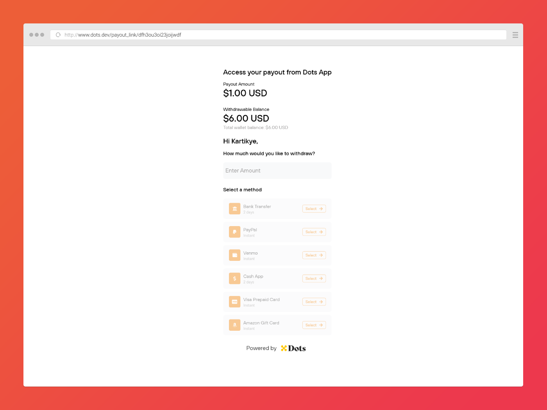547x410 pixels.
Task: Click the Venmo method label
Action: [250, 253]
